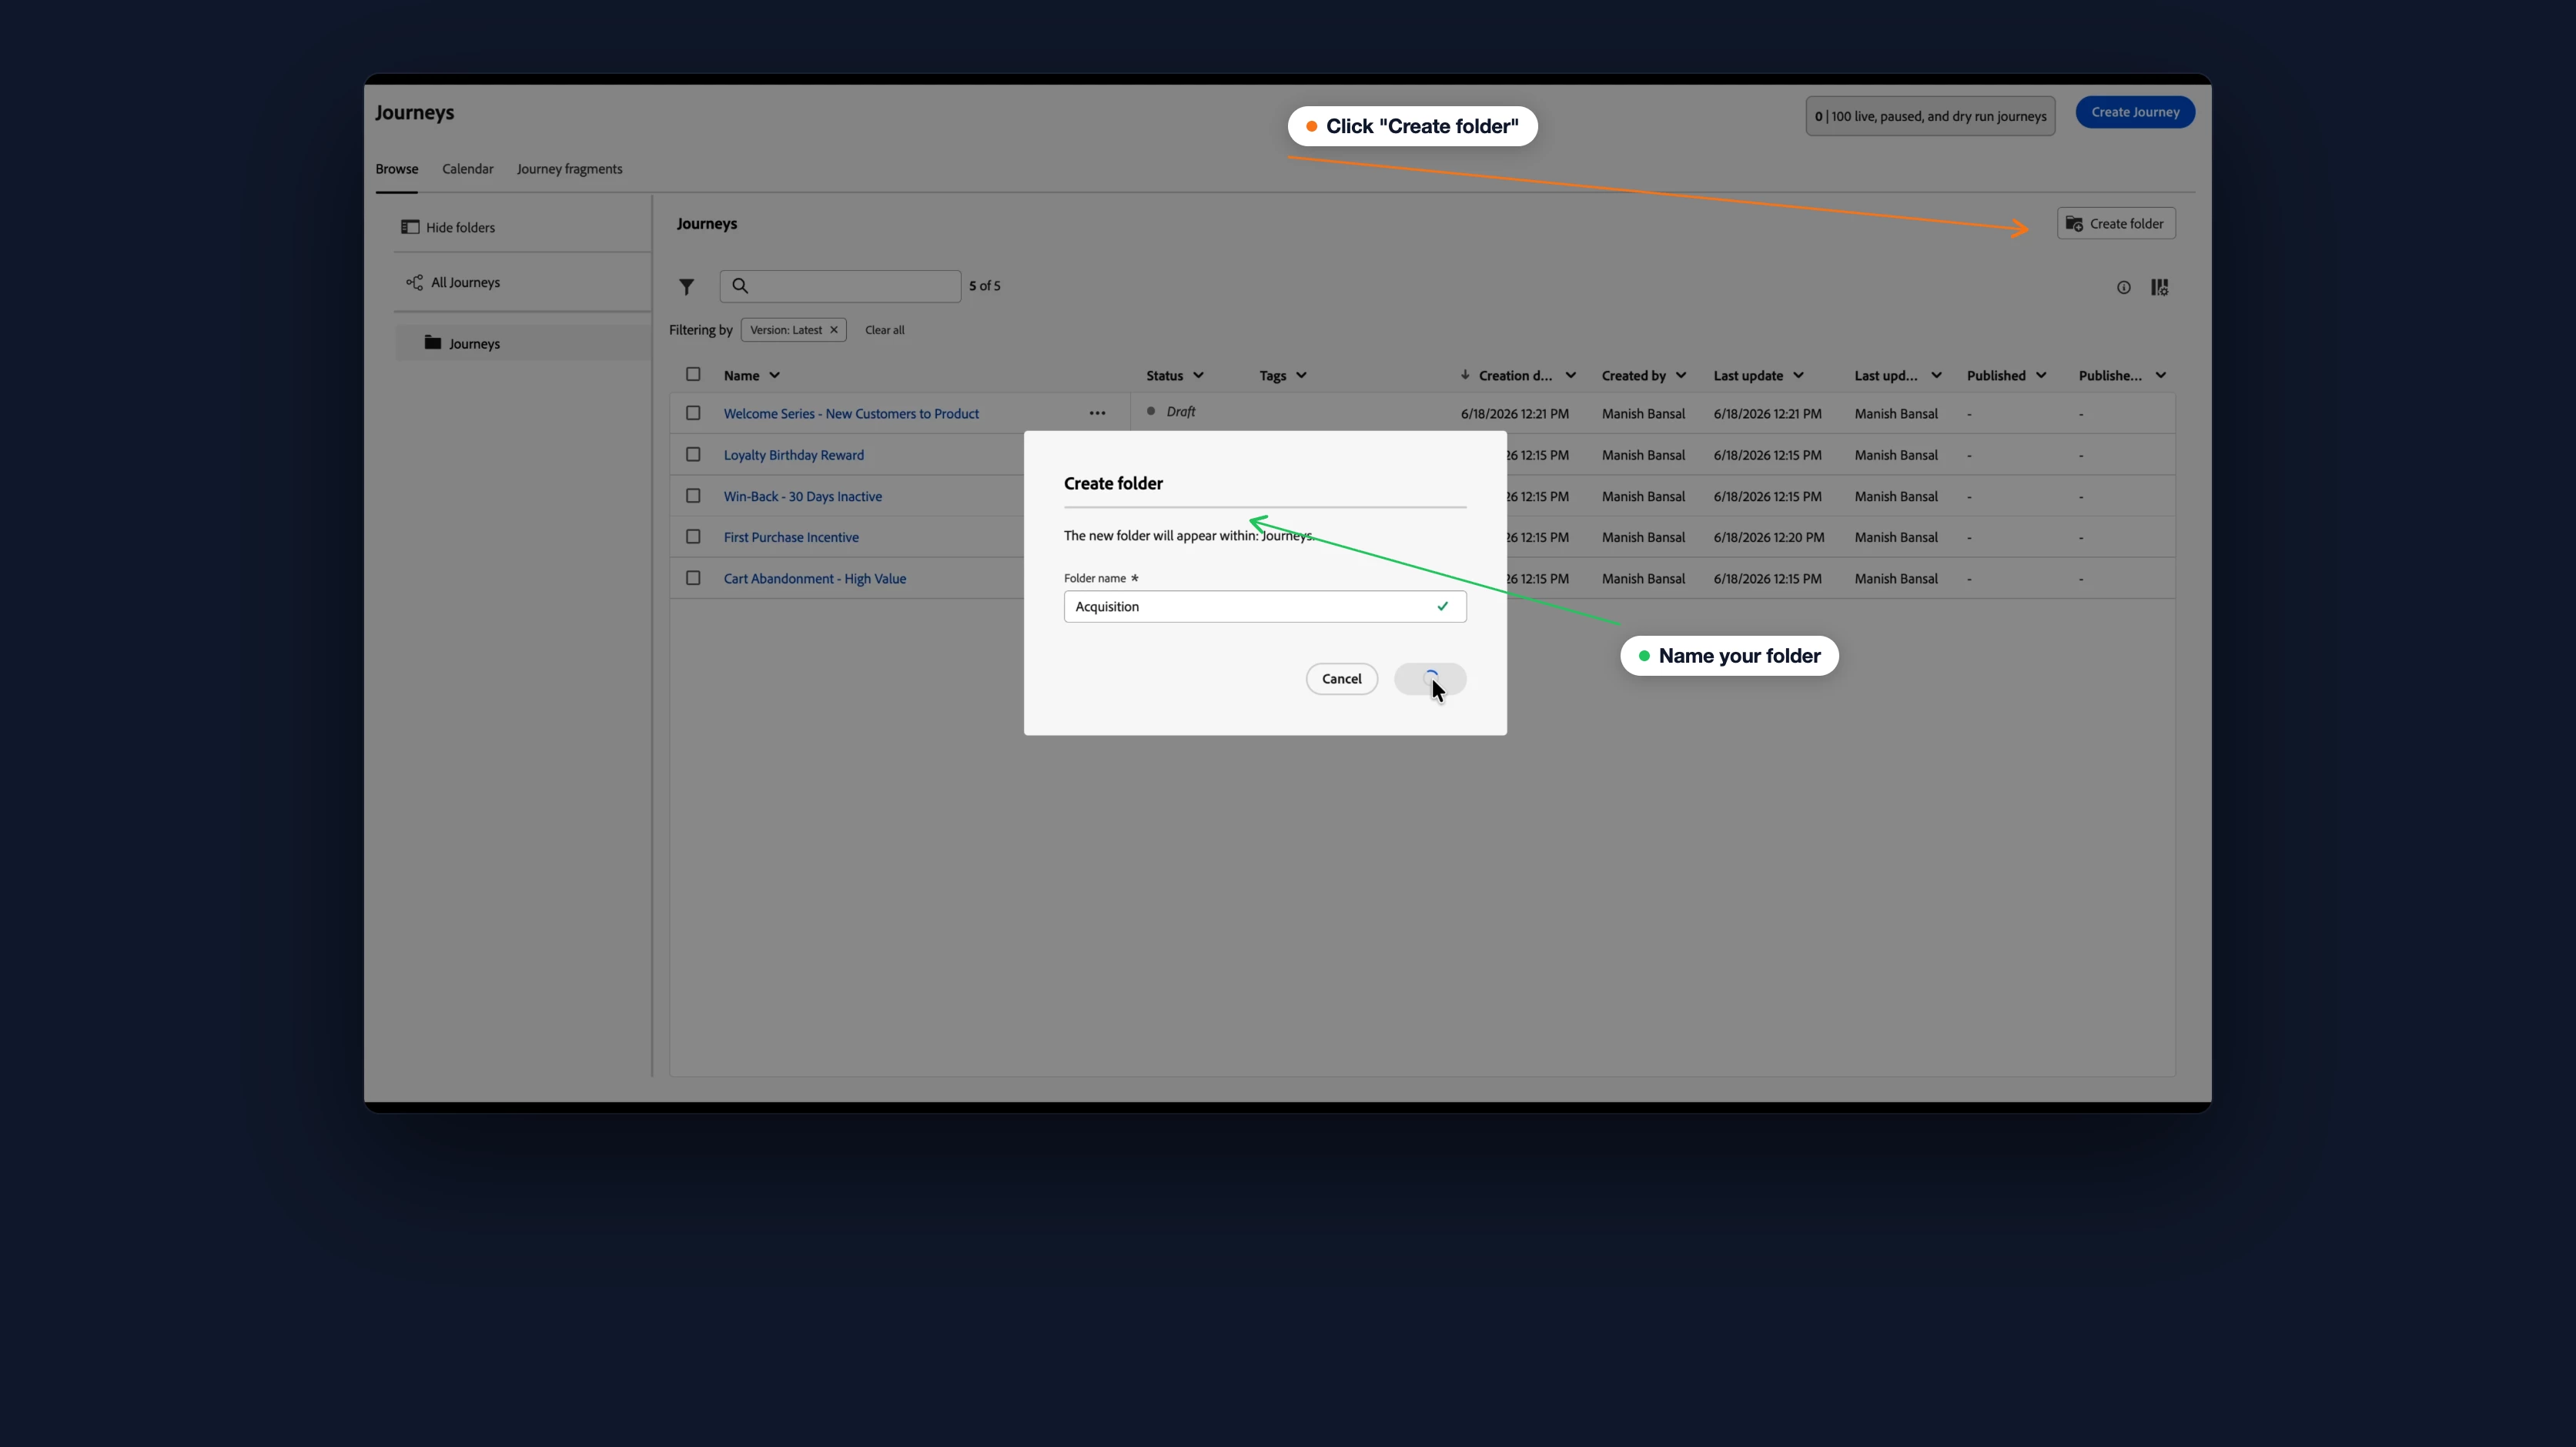Open Loyalty Birthday Reward journey
2576x1447 pixels.
[x=794, y=455]
